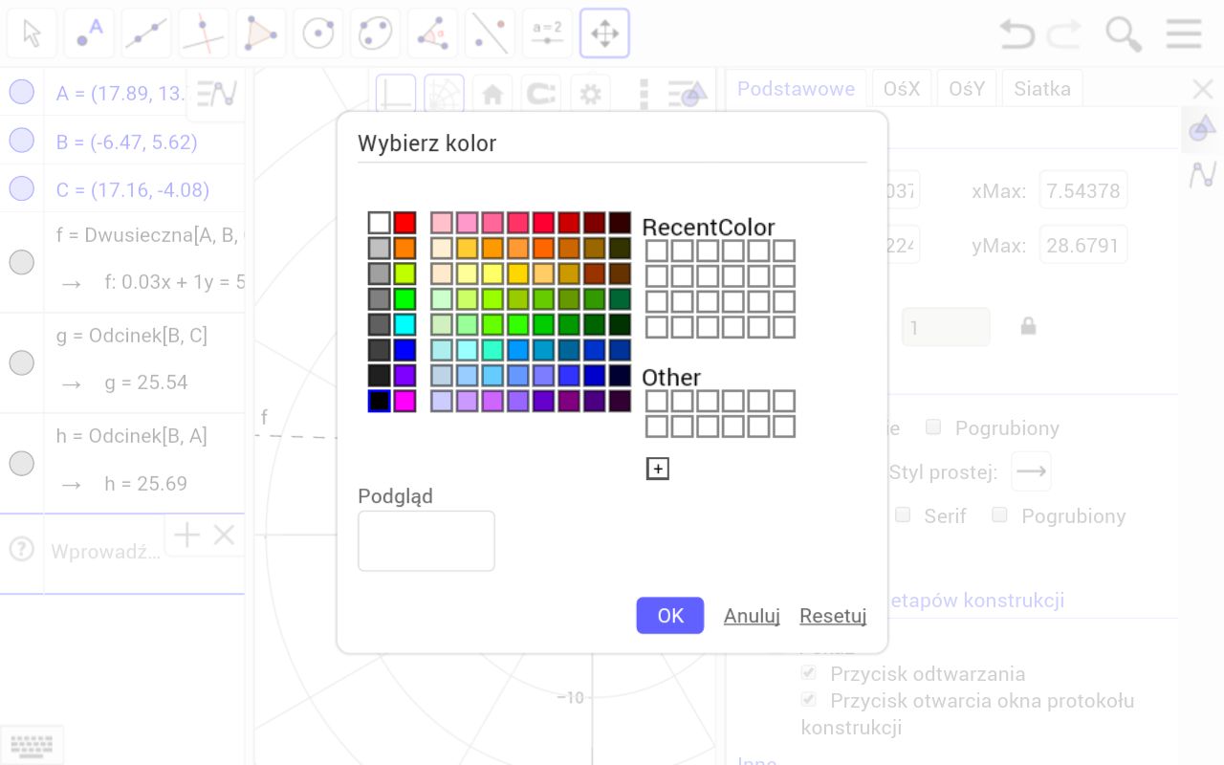The image size is (1224, 765).
Task: Open the style bar dots expander
Action: (x=644, y=94)
